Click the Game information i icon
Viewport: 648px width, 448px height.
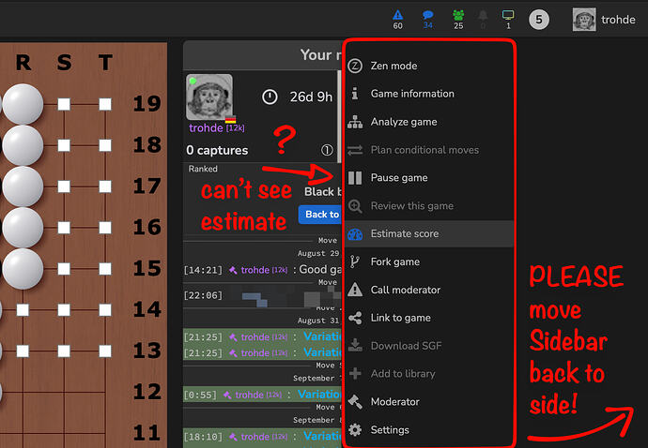(355, 94)
